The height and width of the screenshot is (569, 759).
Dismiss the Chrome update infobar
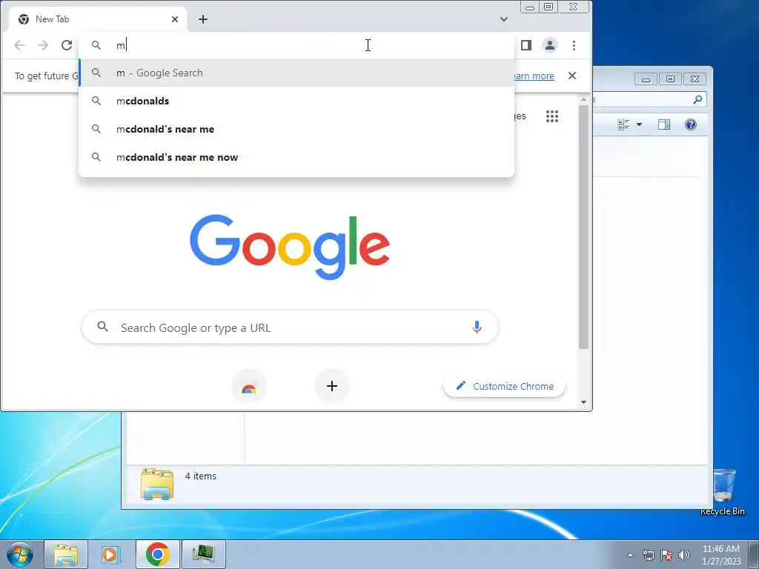572,76
